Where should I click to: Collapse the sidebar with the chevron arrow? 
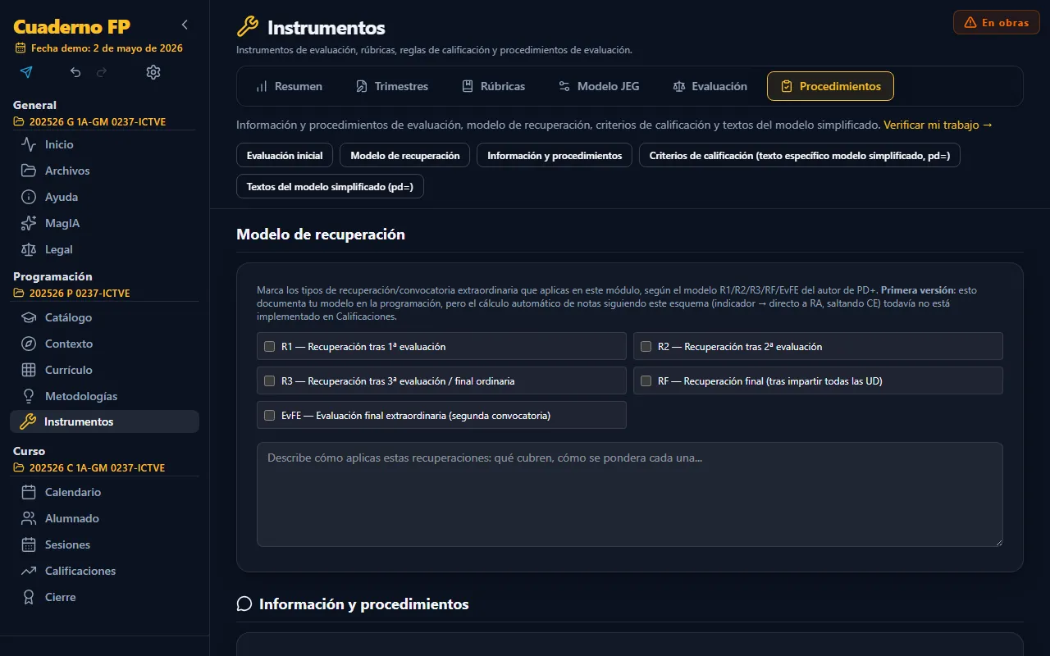[x=185, y=25]
